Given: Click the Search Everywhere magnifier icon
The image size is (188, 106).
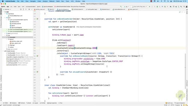Looking at the screenshot, I should click(x=184, y=6).
